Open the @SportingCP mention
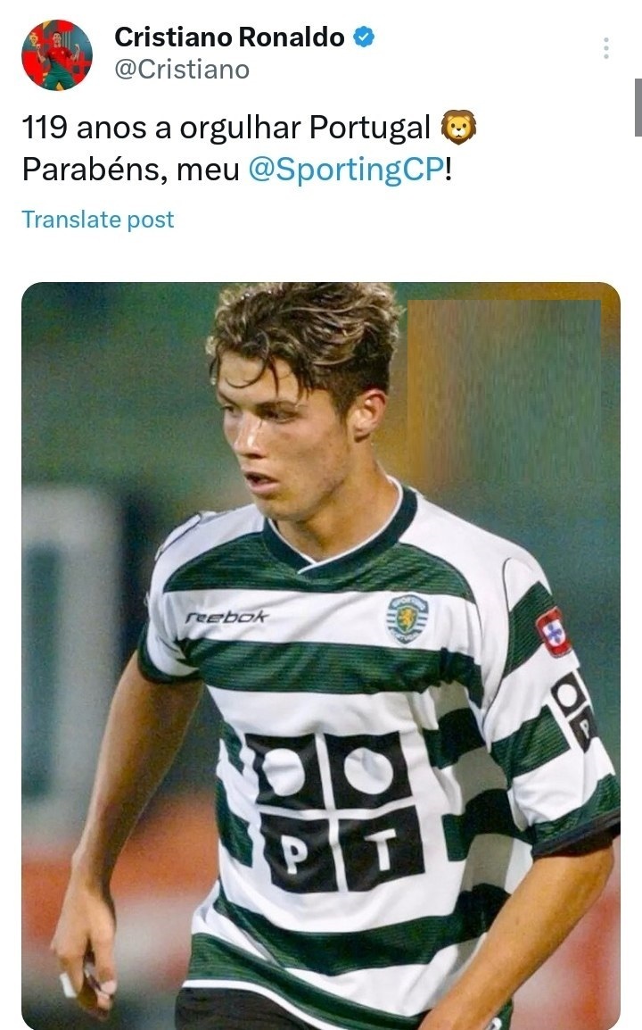 click(345, 170)
